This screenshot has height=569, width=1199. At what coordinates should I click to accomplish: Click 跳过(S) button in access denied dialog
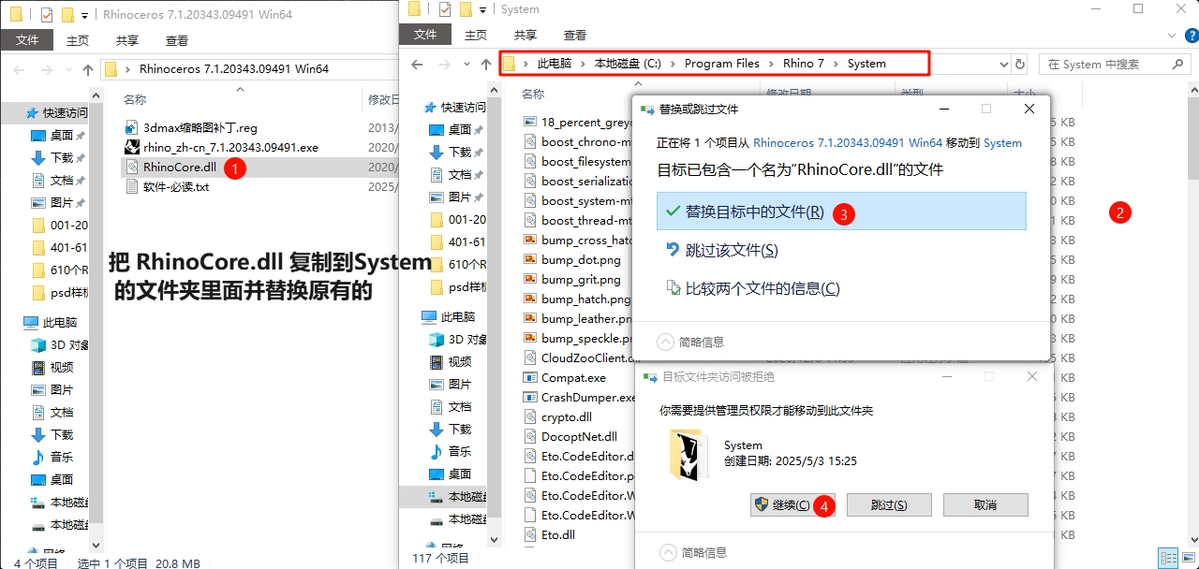coord(889,504)
